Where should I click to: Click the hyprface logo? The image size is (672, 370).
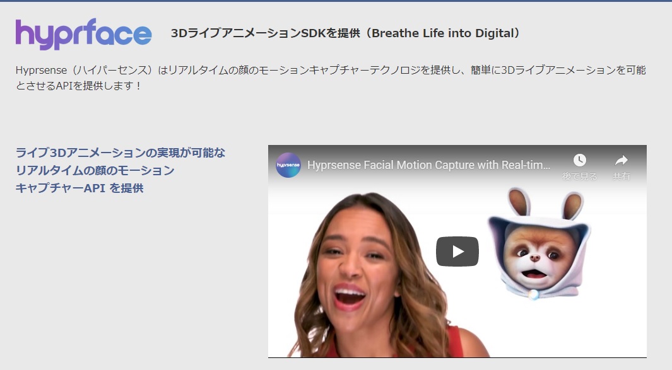(83, 34)
